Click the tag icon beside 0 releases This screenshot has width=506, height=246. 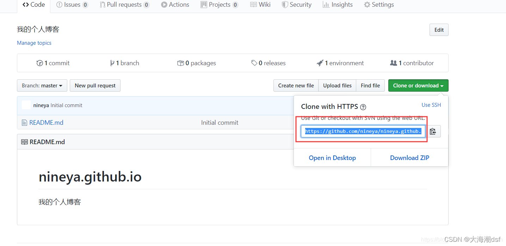[x=254, y=63]
